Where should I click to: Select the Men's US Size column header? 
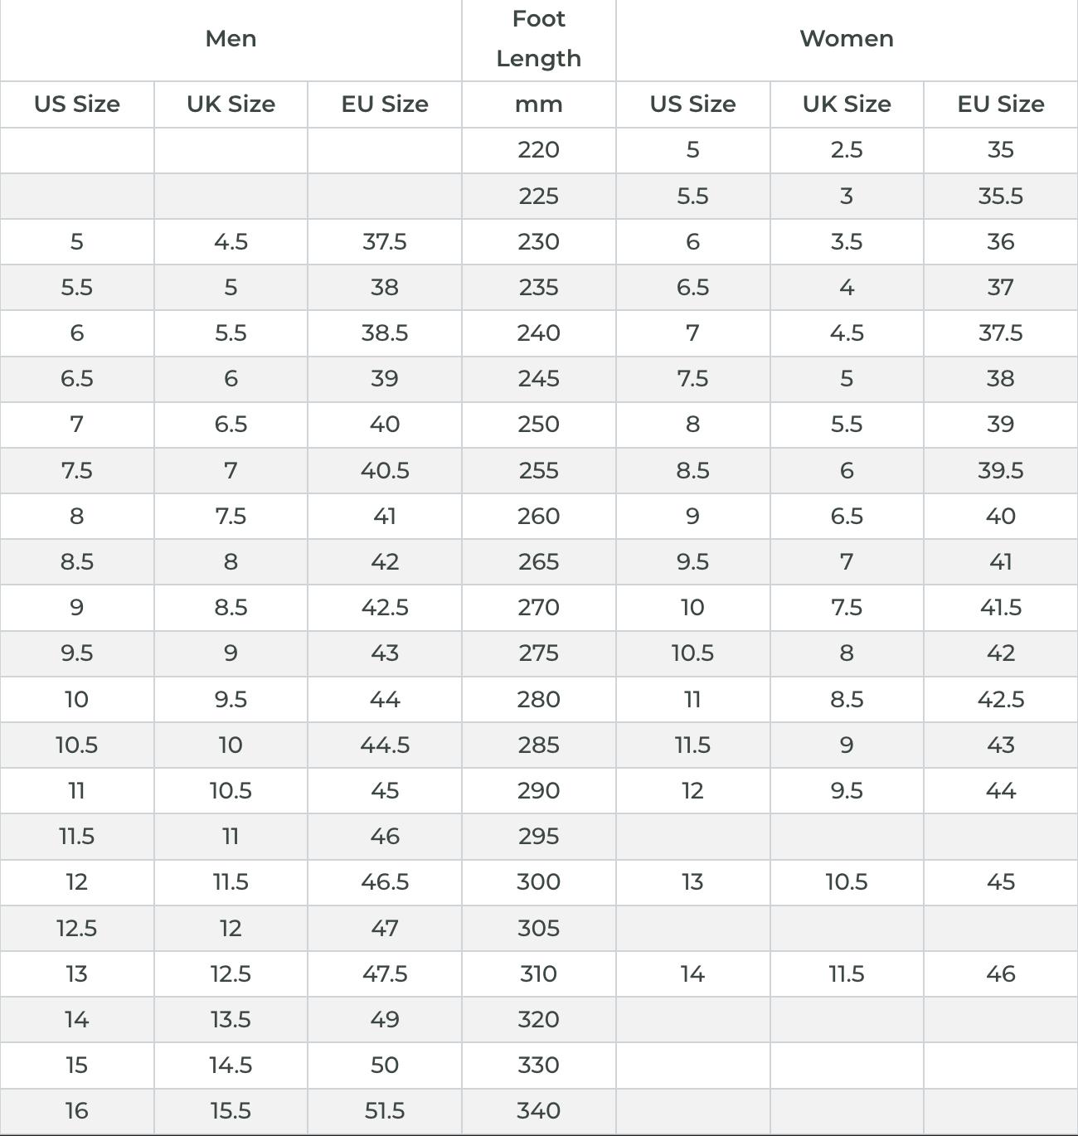pos(77,104)
